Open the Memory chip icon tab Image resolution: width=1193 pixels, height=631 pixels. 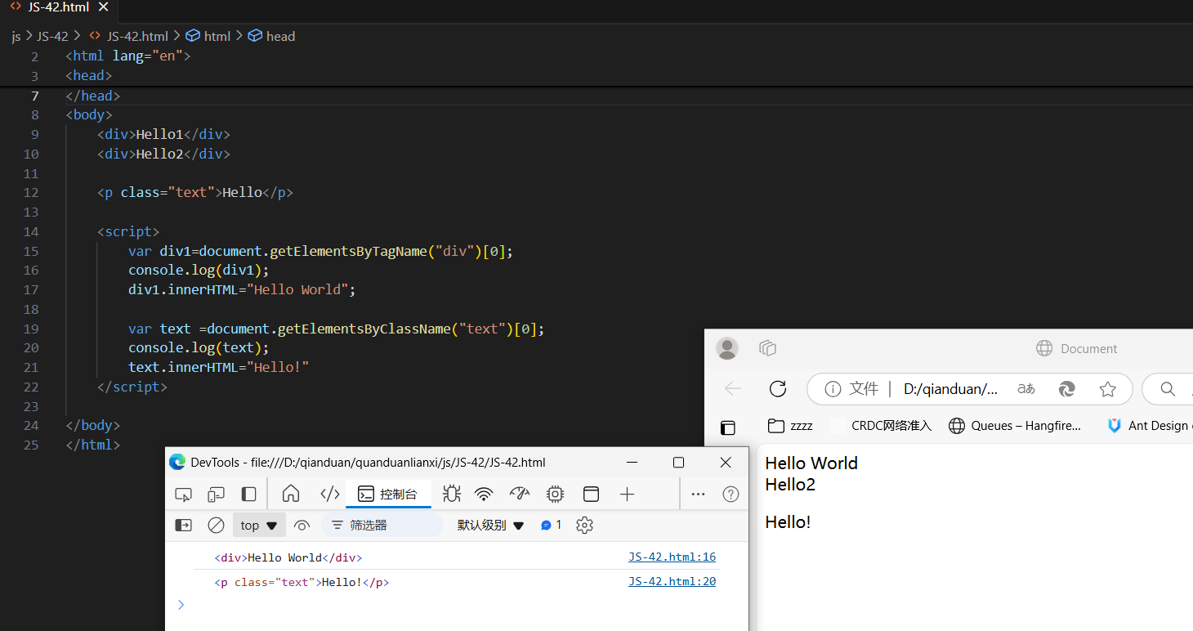[x=556, y=494]
